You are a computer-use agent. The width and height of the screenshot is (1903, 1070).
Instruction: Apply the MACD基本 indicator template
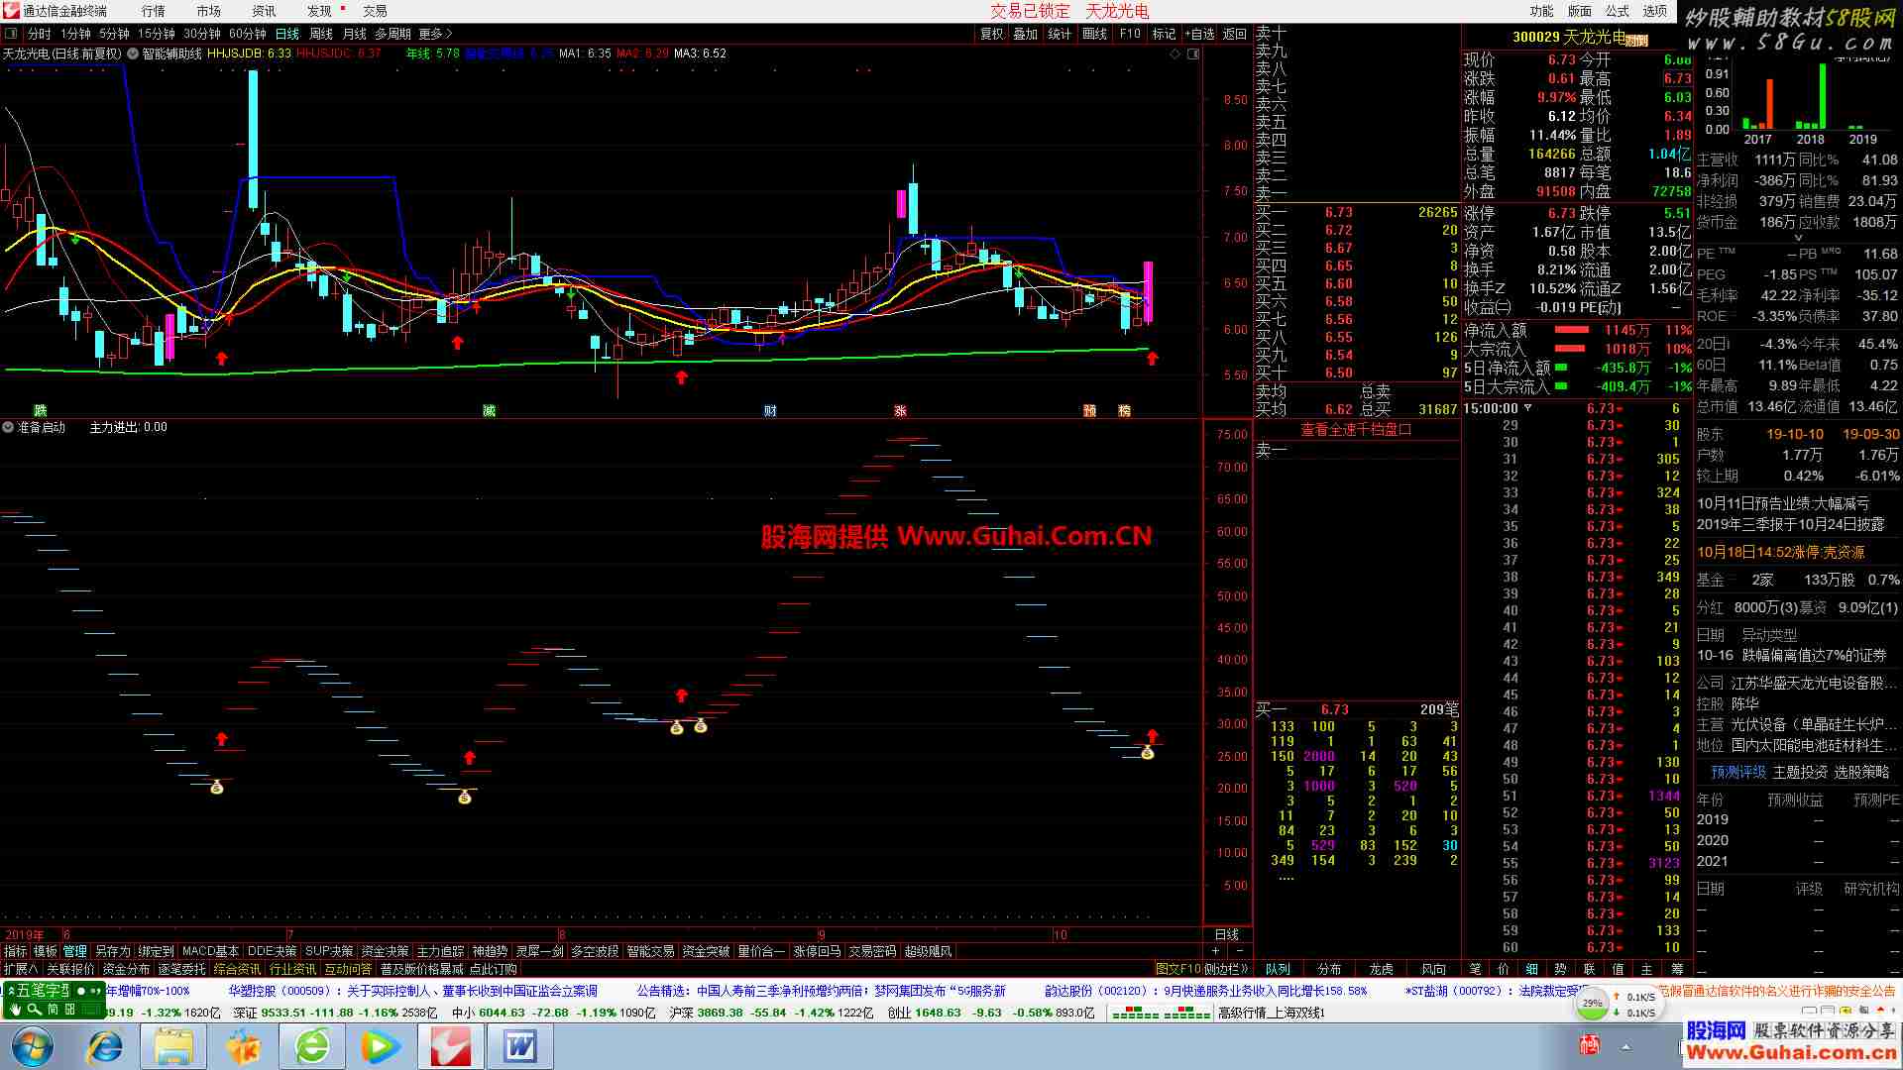pos(210,951)
